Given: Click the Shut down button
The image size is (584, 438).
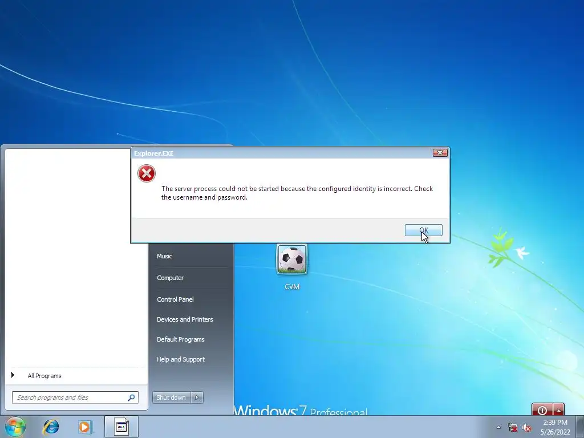Looking at the screenshot, I should pyautogui.click(x=171, y=398).
